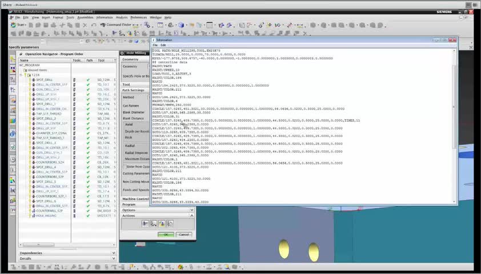481x274 pixels.
Task: Click the Delete X icon in toolbar
Action: coord(85,25)
